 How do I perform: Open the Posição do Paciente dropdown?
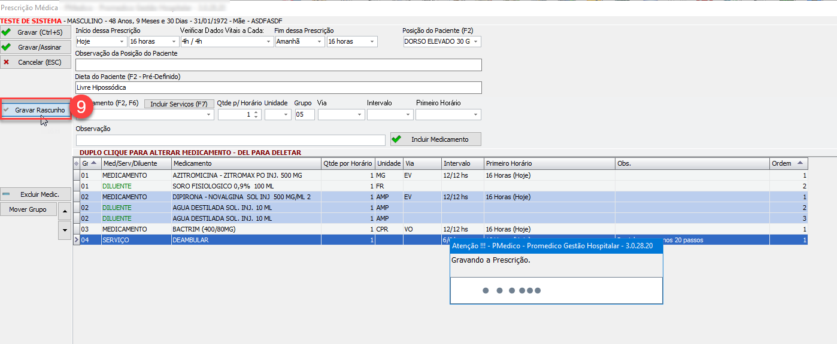(x=476, y=41)
